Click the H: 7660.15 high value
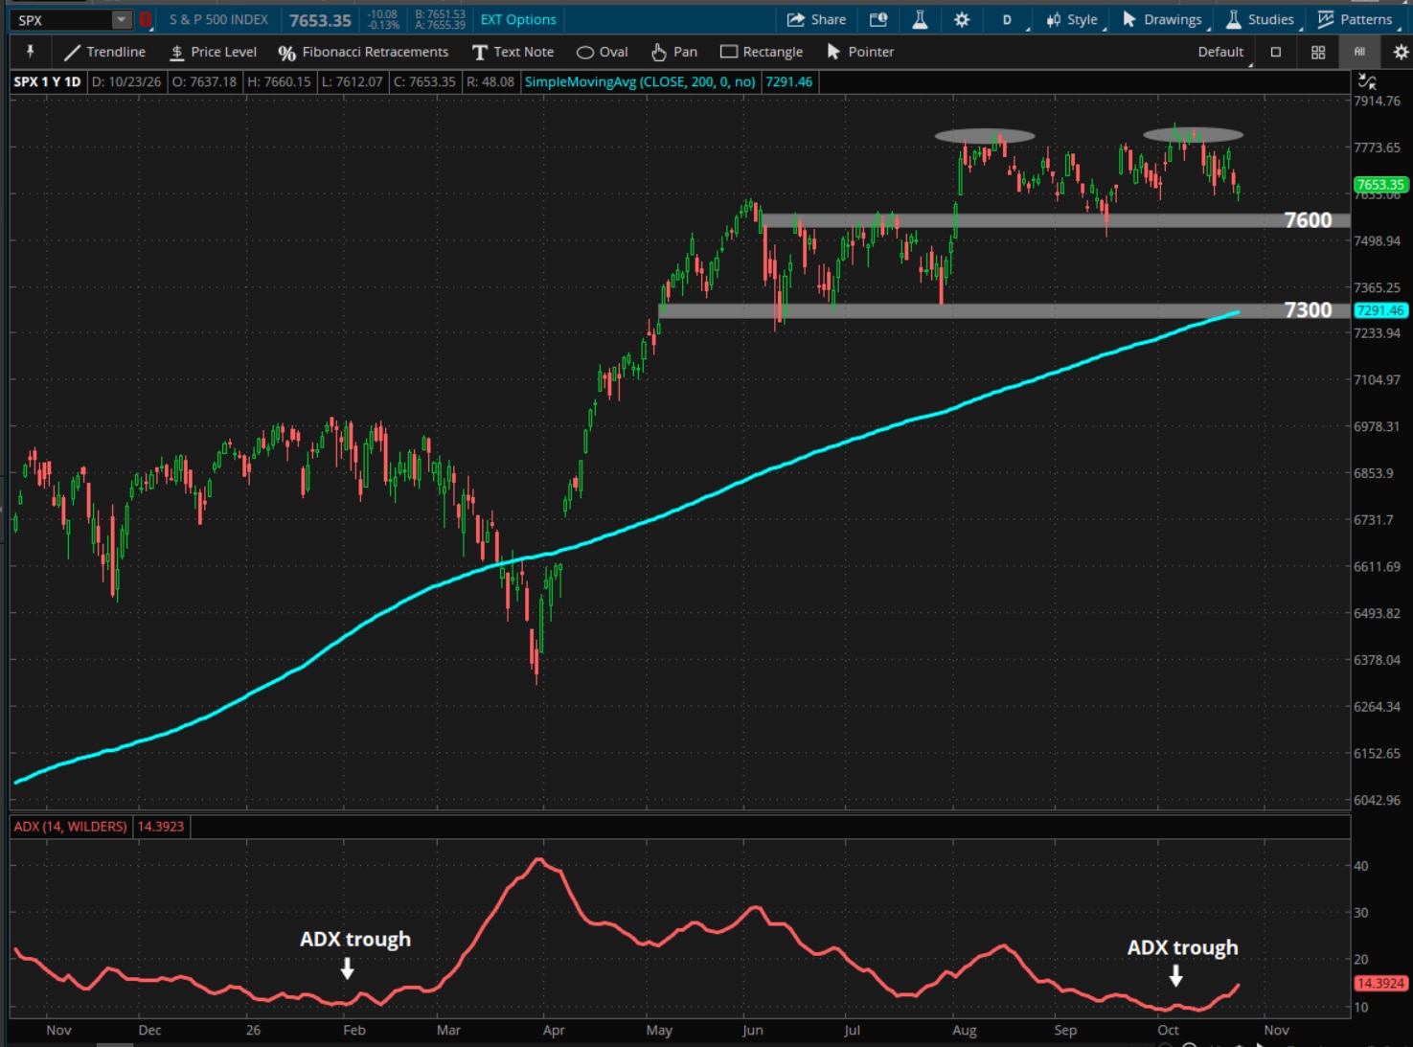1413x1047 pixels. 279,81
